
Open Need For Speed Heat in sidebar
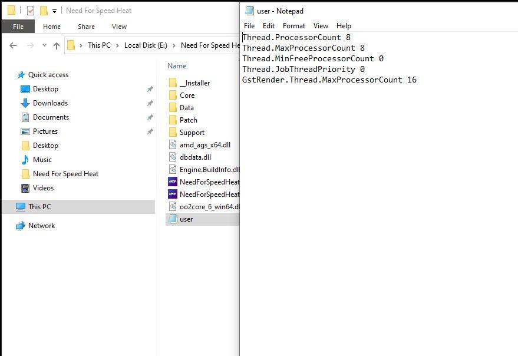click(x=66, y=174)
